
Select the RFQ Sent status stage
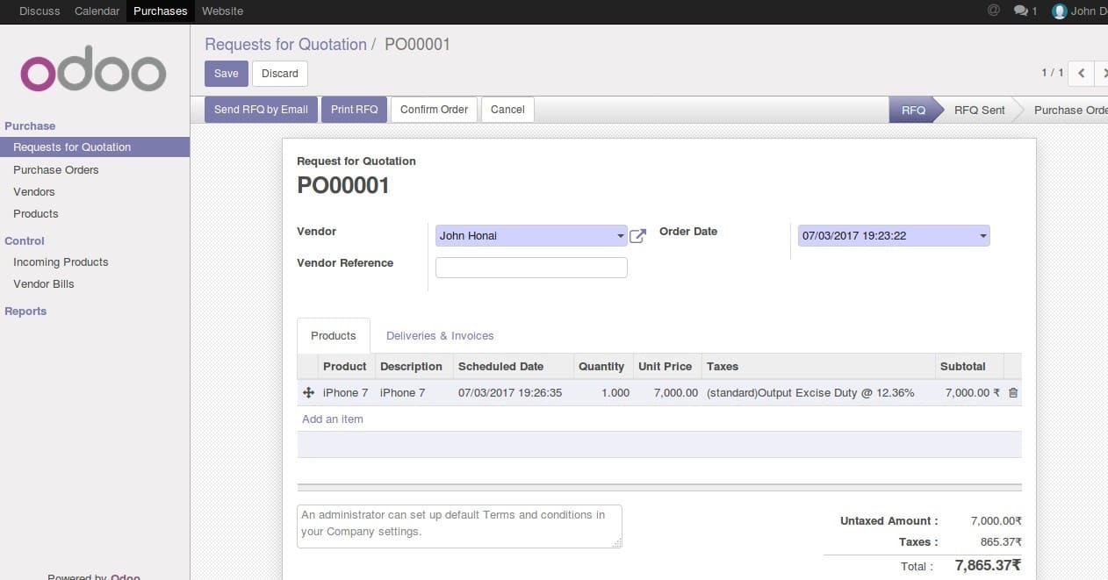click(x=979, y=110)
